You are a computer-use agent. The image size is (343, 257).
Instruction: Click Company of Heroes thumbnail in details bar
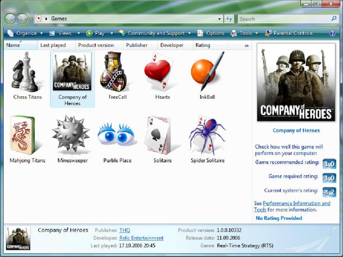(18, 238)
